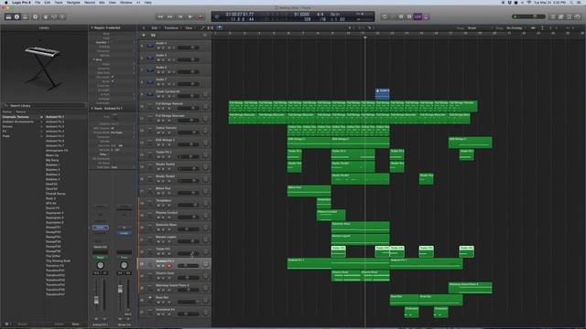Open the Browsers button in control bar
Screen dimensions: 586x329
tap(578, 16)
